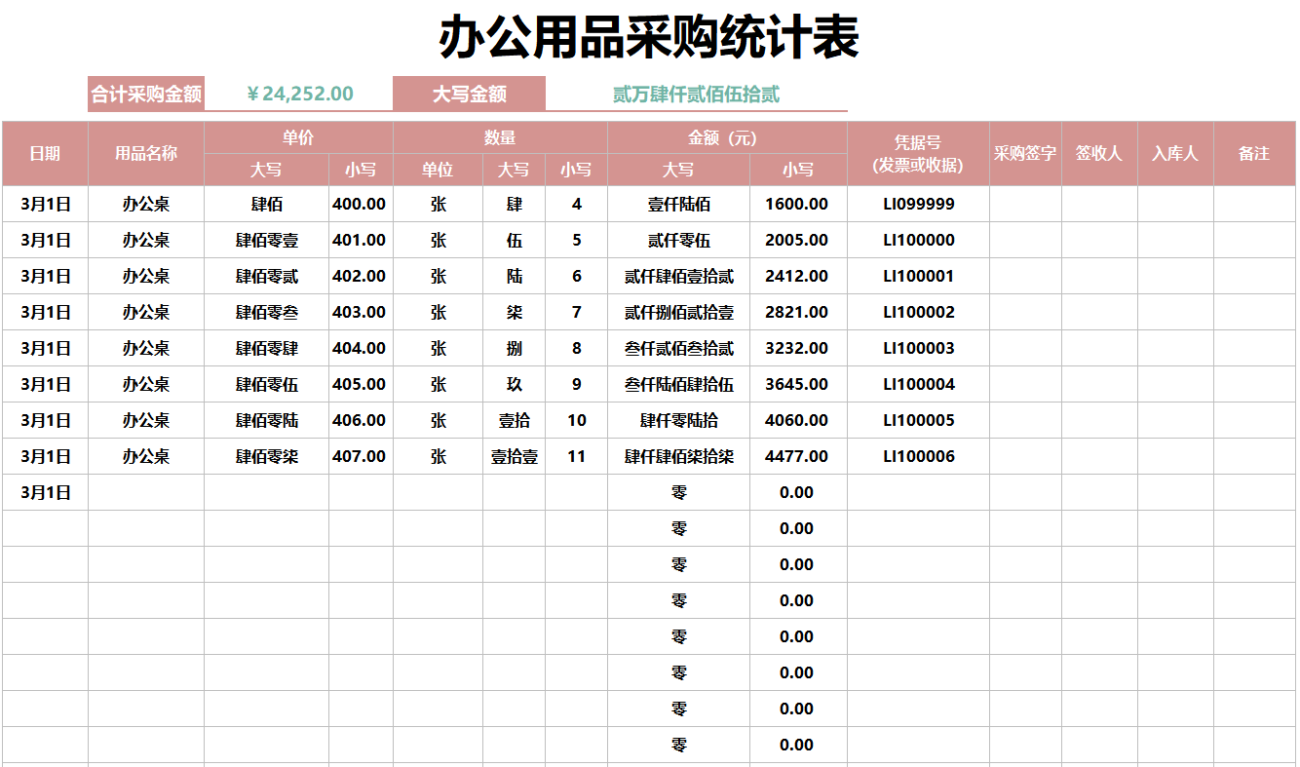Select voucher number LI100005
The image size is (1300, 767).
[918, 420]
